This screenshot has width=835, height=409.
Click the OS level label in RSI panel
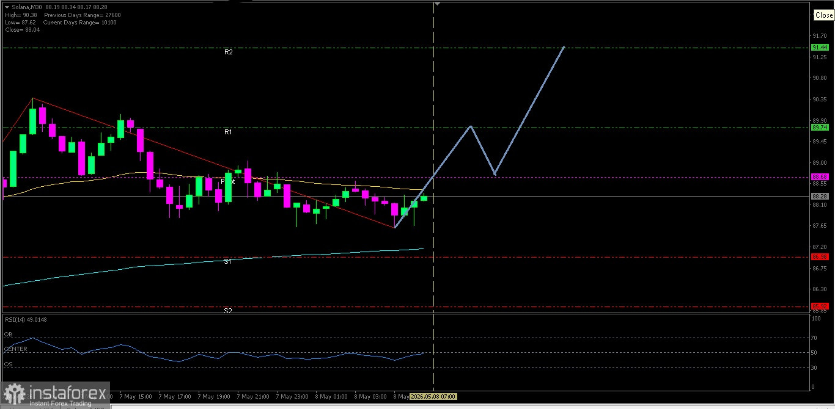pyautogui.click(x=8, y=364)
